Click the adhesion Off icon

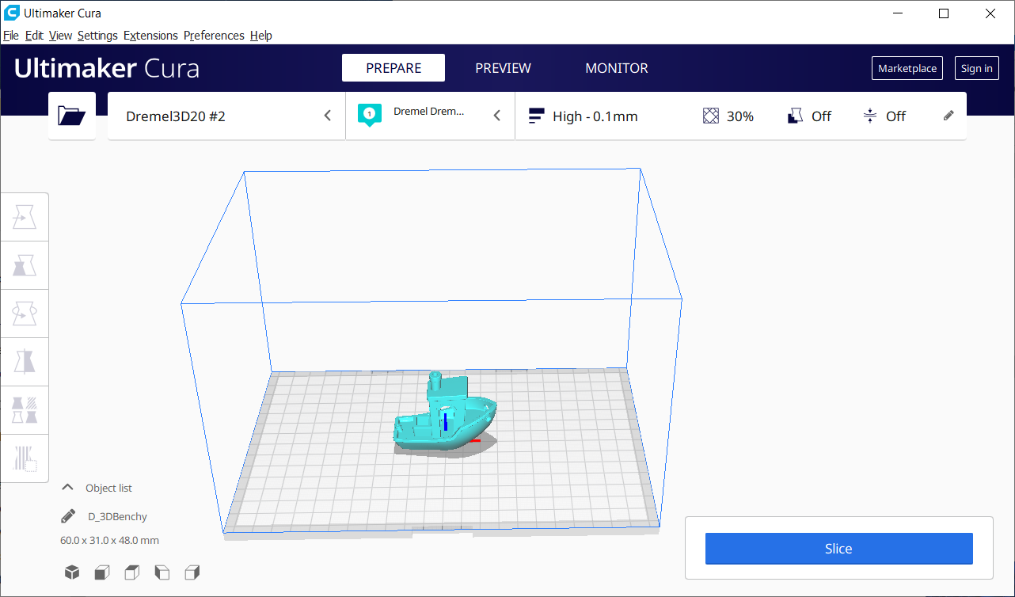(x=870, y=116)
